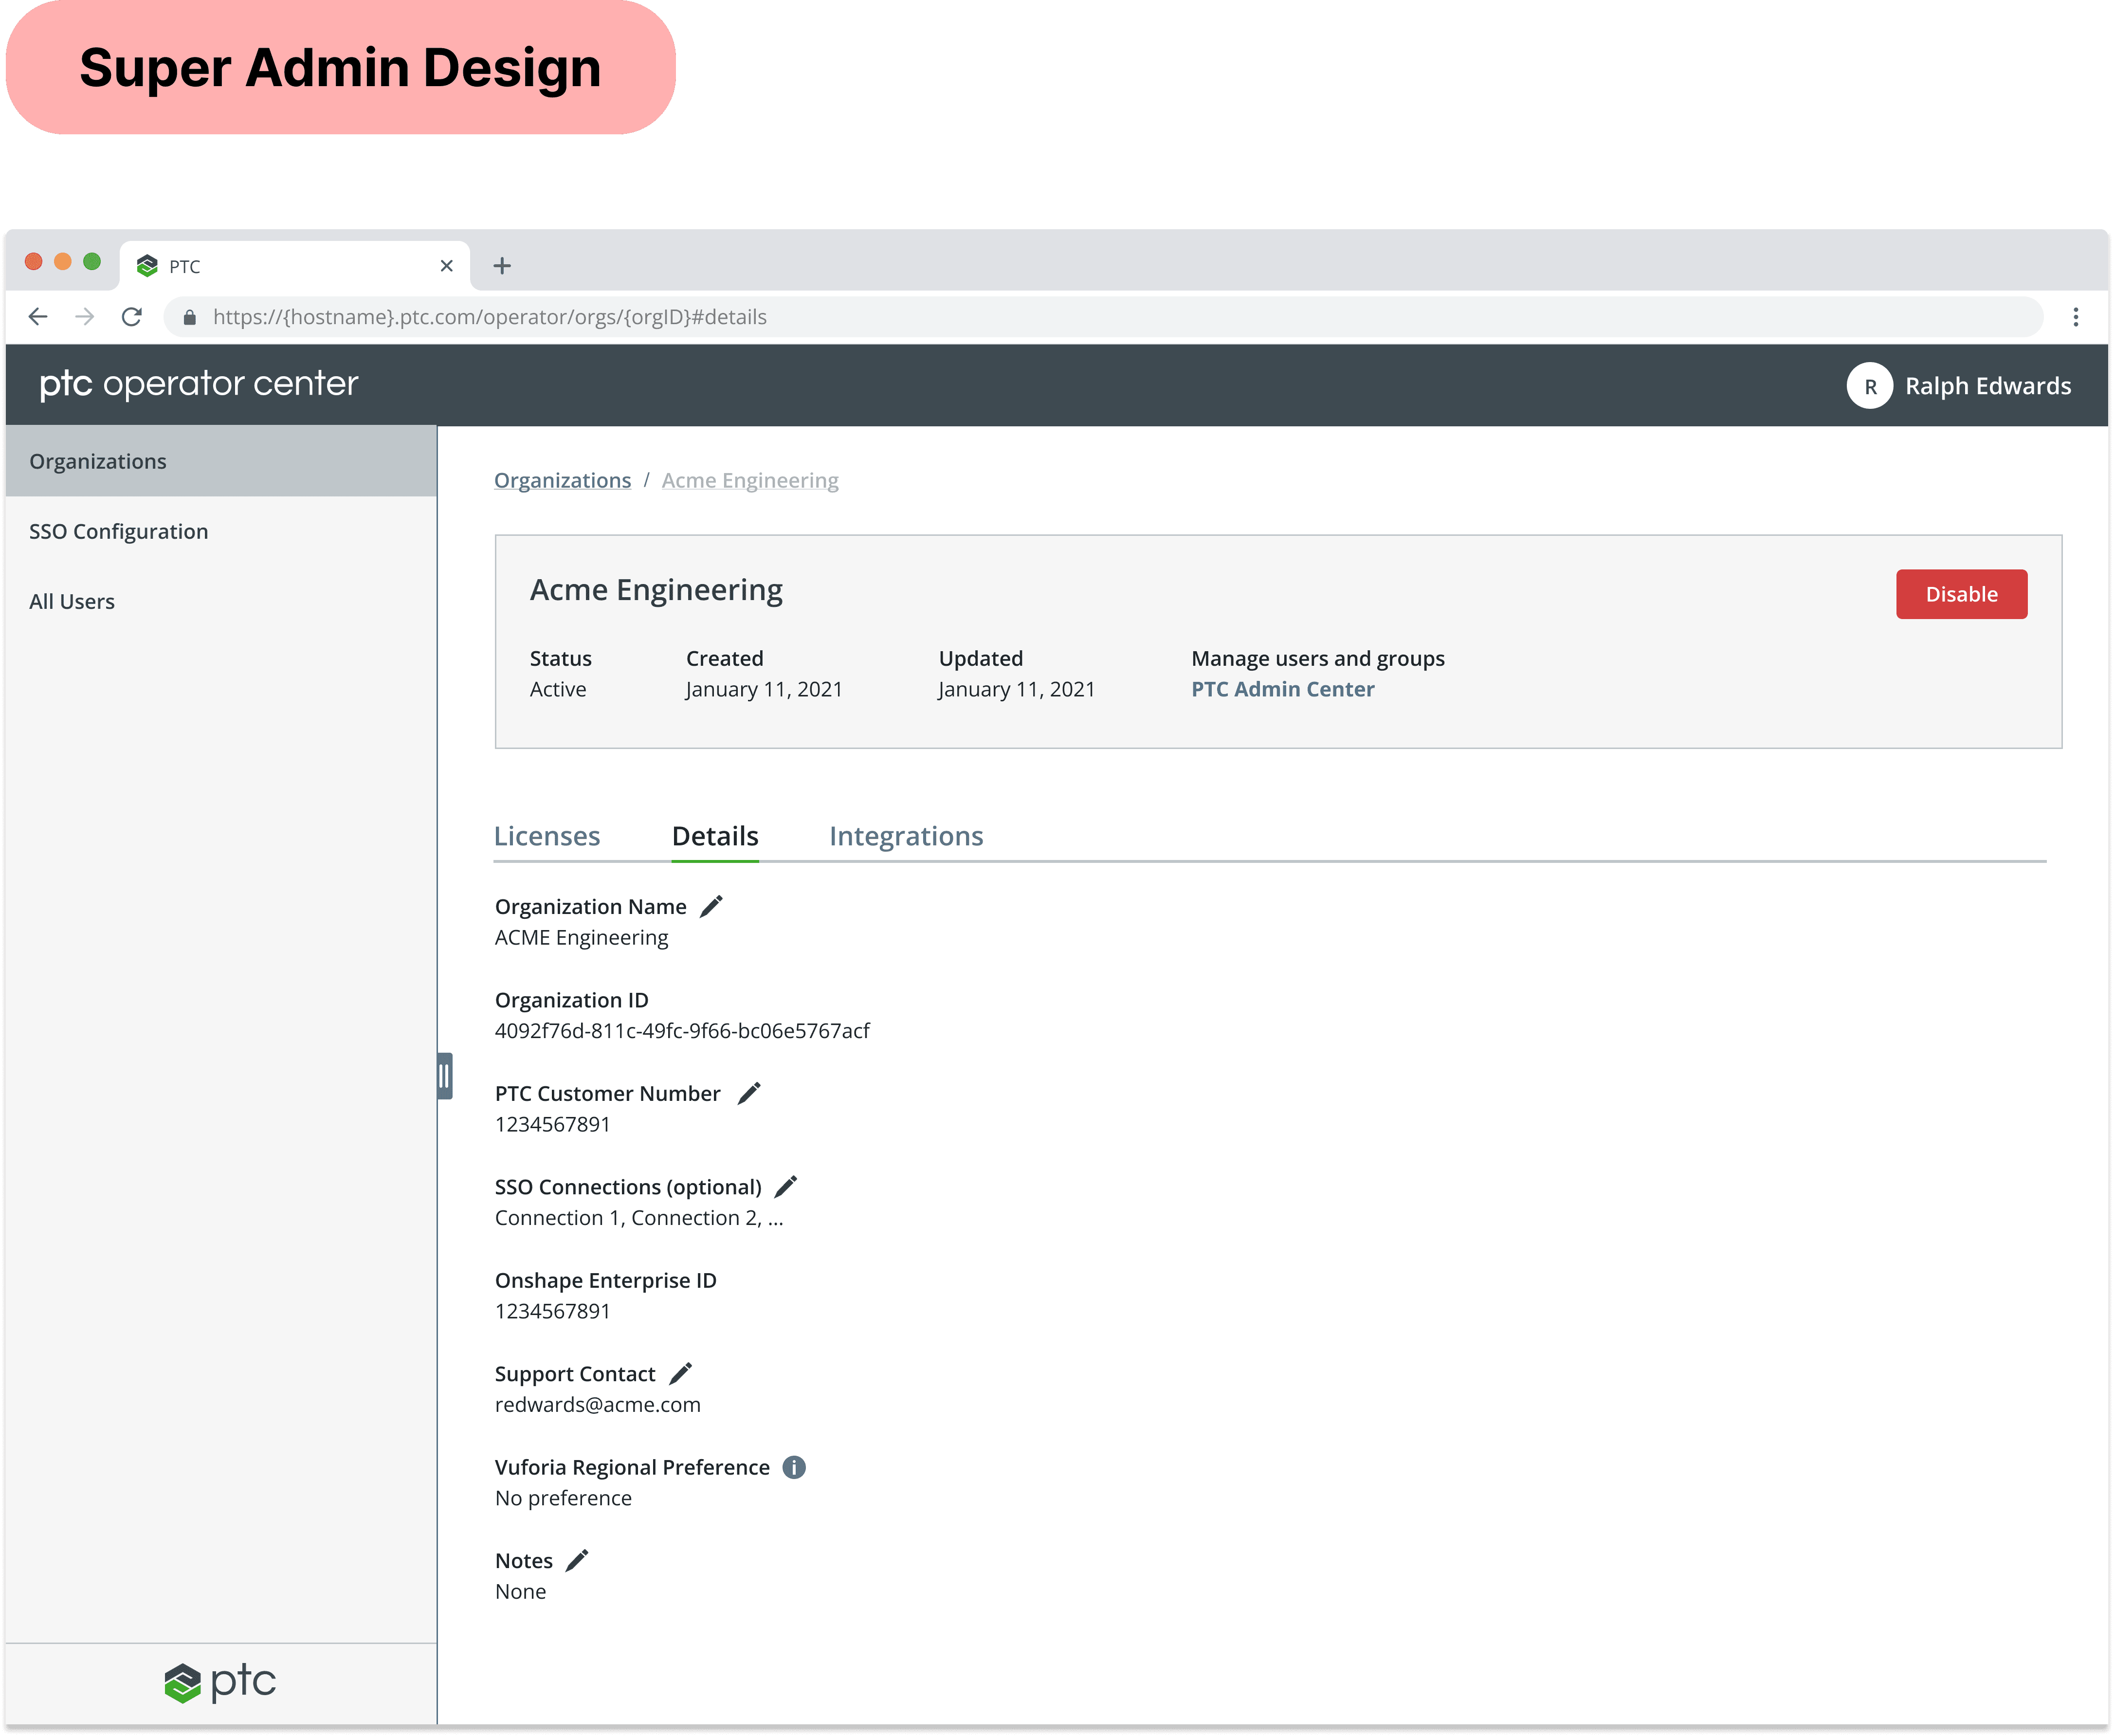Open SSO Configuration in sidebar

pos(119,532)
